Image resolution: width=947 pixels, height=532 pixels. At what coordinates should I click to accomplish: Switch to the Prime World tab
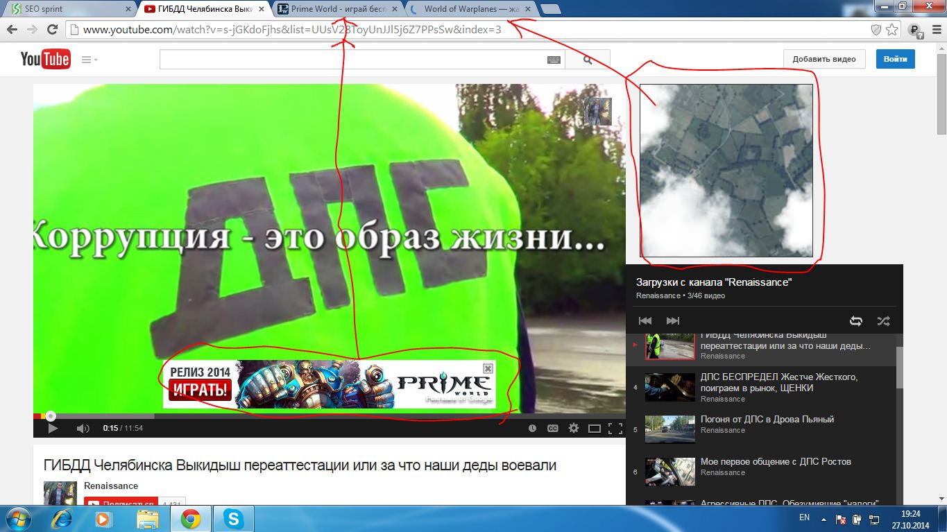click(336, 9)
